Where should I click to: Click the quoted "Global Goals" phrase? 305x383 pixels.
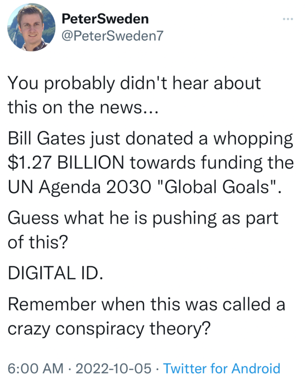[218, 187]
